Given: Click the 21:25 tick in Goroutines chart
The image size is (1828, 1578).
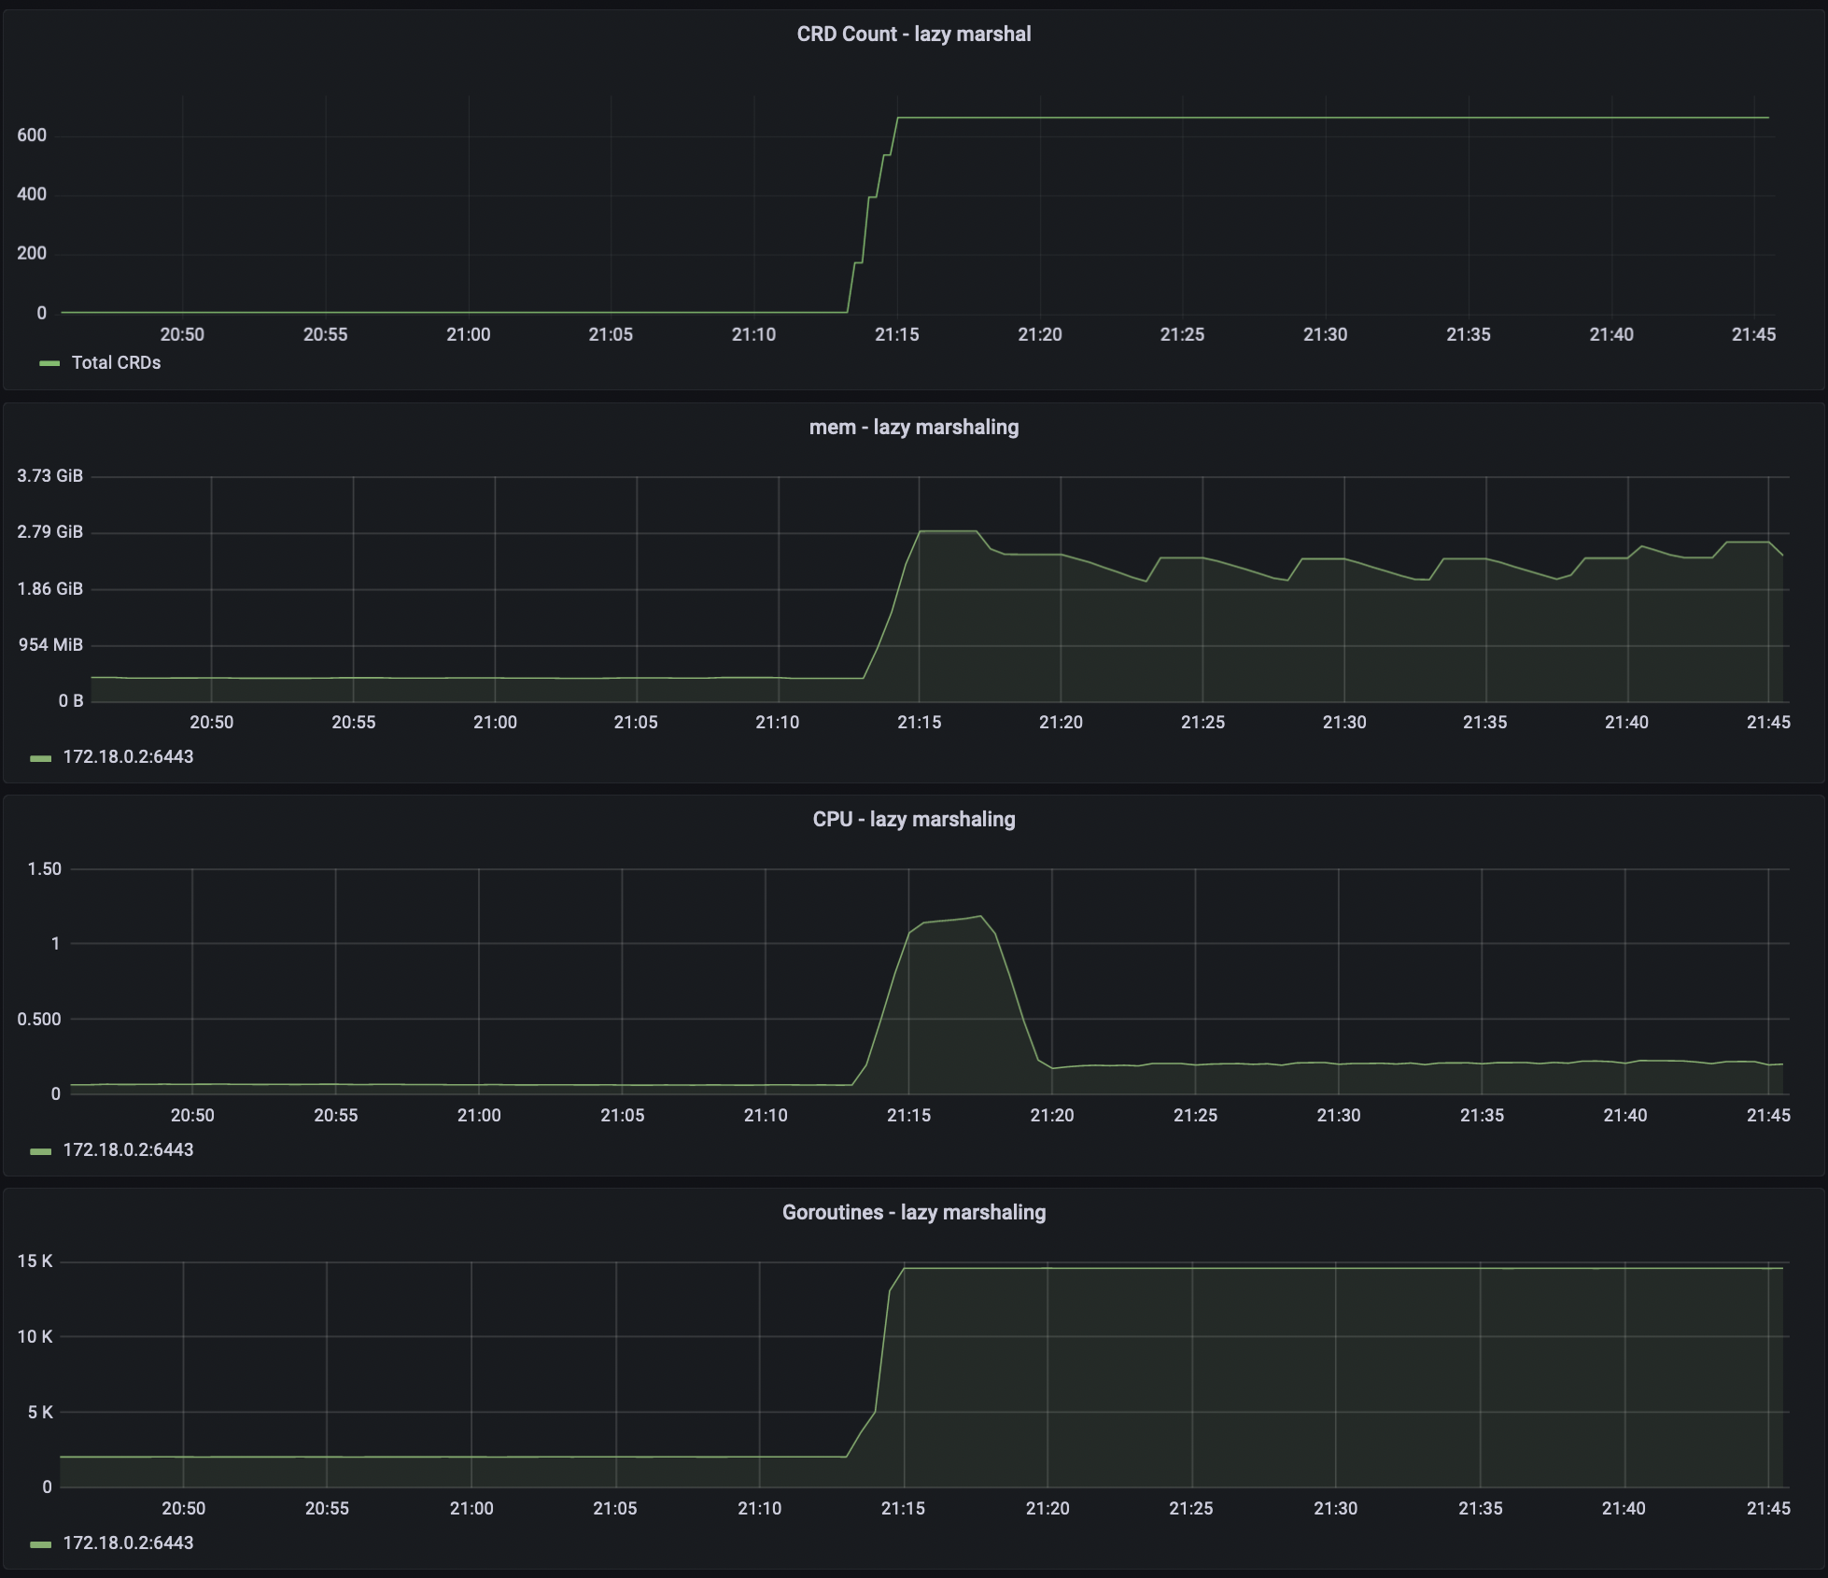Looking at the screenshot, I should click(1192, 1509).
